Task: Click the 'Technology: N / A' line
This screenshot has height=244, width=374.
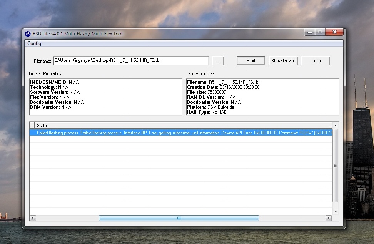Action: 49,87
